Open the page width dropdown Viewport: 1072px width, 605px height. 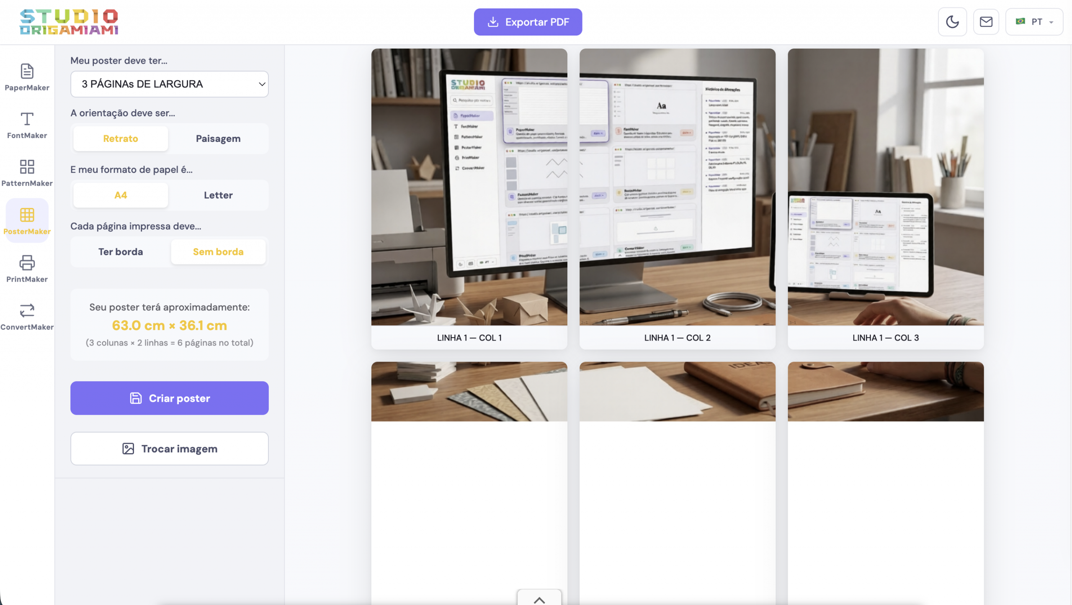click(169, 84)
